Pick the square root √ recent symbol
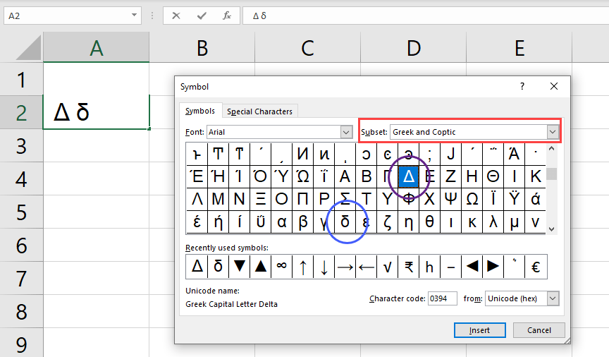This screenshot has height=357, width=609. pos(387,267)
